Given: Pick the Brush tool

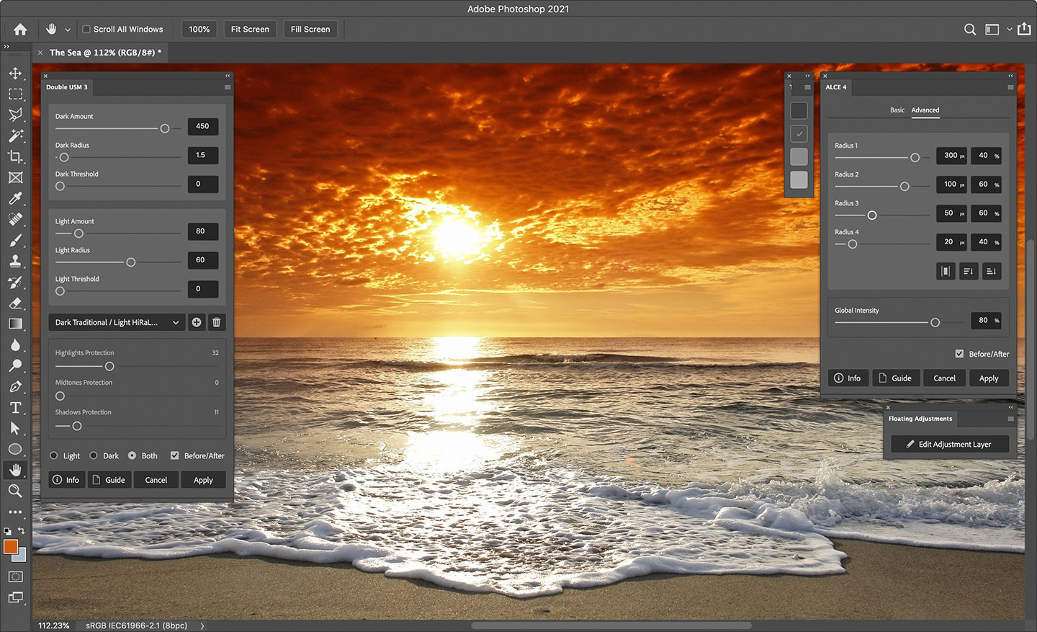Looking at the screenshot, I should 16,240.
